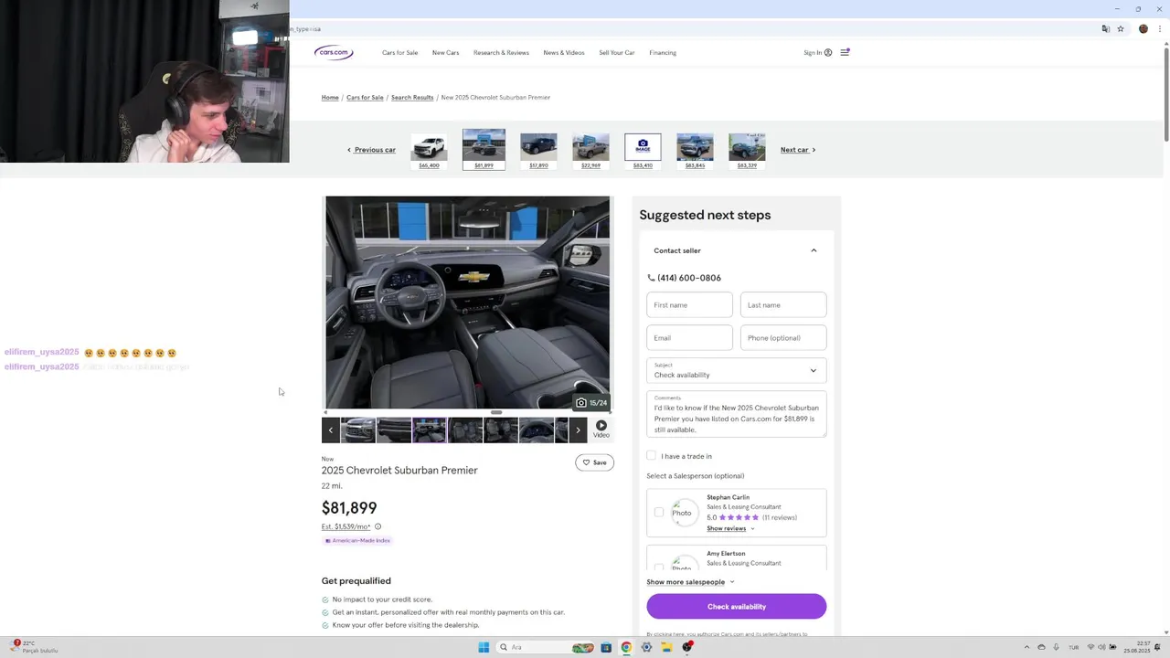This screenshot has height=658, width=1170.
Task: Select the $83,410 image placeholder thumbnail
Action: [x=643, y=151]
